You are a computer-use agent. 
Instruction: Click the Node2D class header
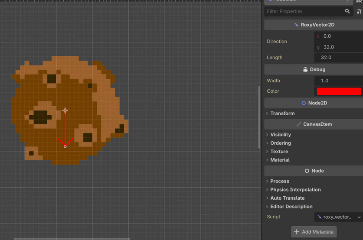[x=314, y=103]
